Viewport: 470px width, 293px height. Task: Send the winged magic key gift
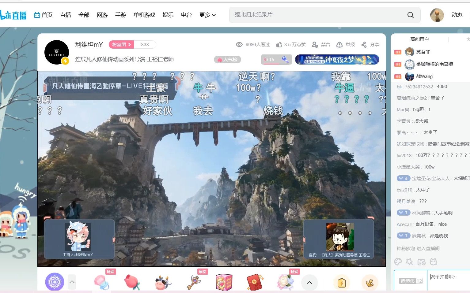[x=194, y=282]
